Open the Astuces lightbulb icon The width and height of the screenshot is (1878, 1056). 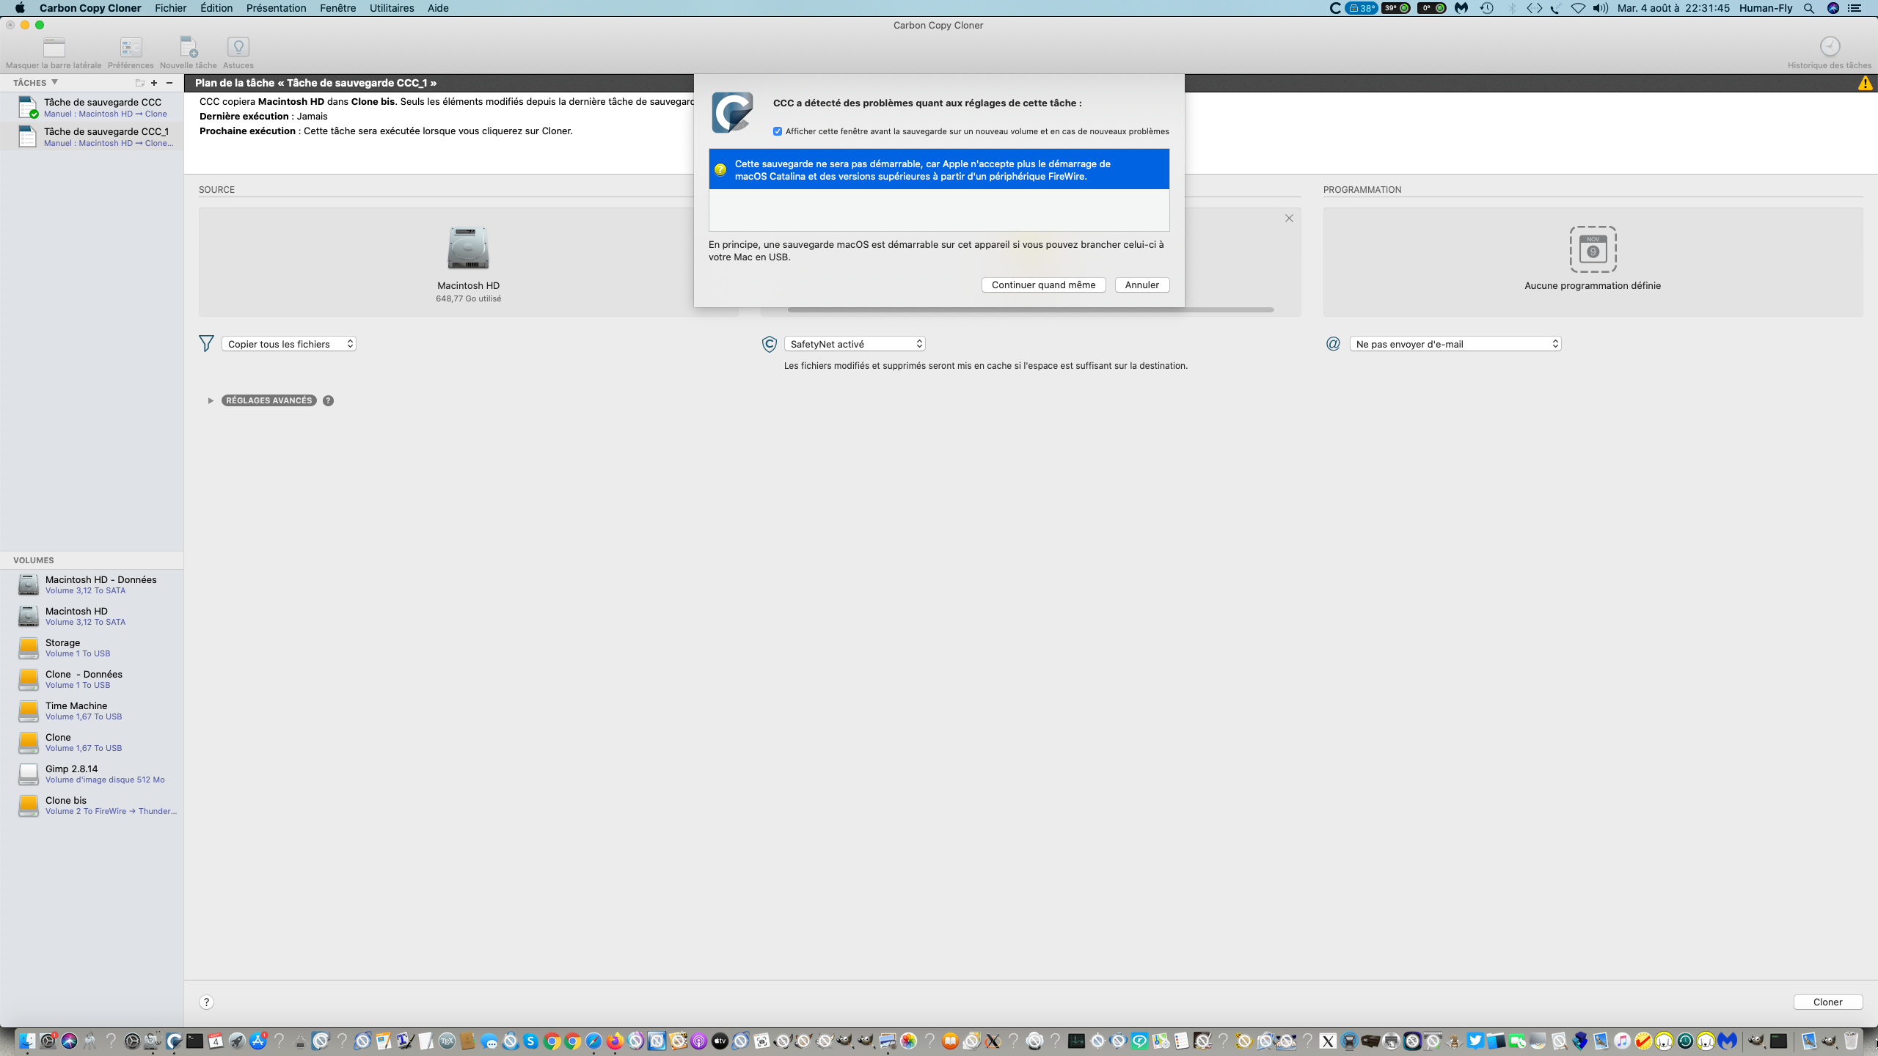point(238,48)
